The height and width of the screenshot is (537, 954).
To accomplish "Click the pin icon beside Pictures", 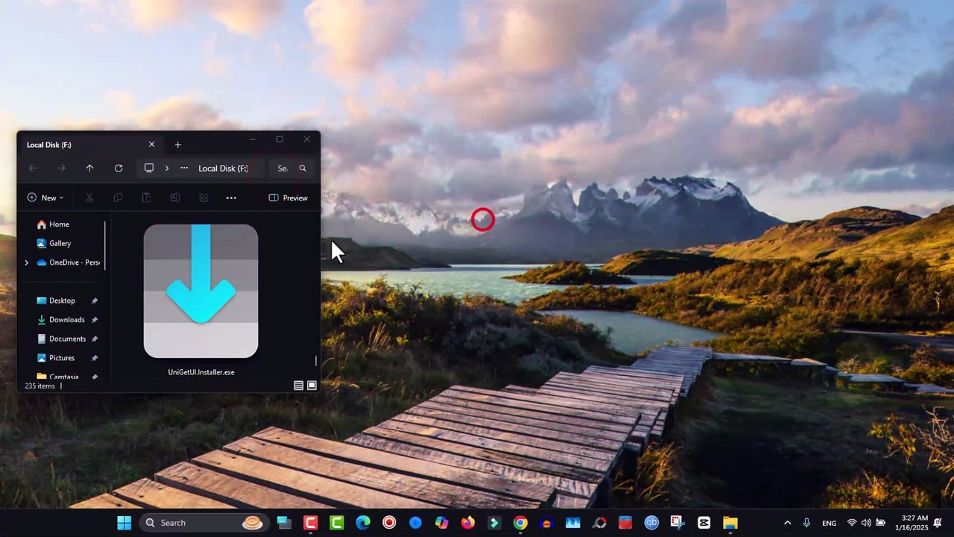I will (x=95, y=358).
